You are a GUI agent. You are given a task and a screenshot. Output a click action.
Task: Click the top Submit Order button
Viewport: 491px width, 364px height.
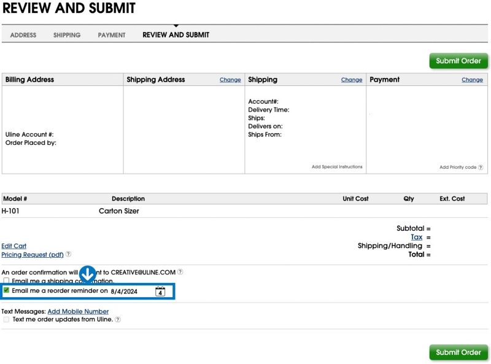click(x=458, y=61)
